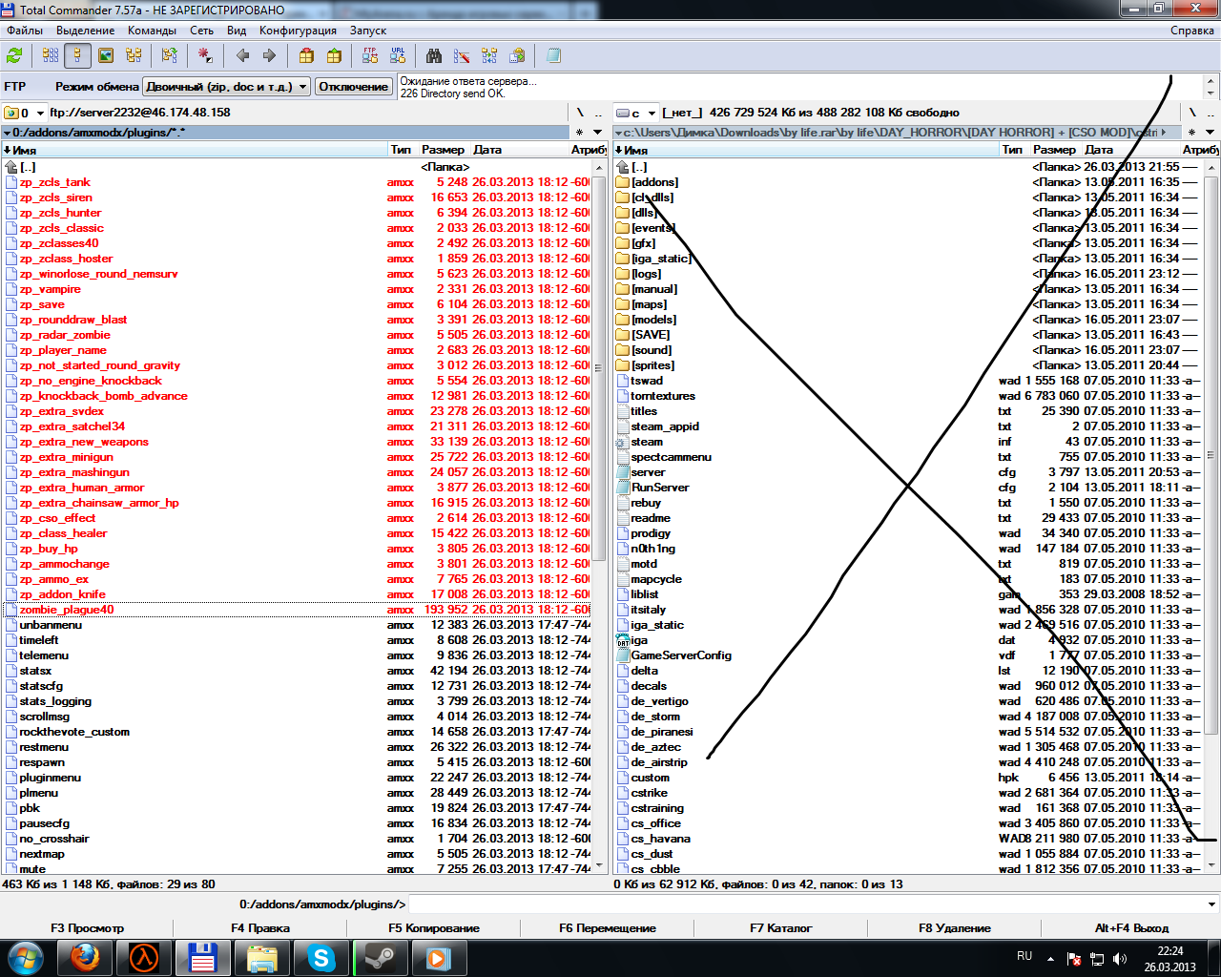Open new FTP URL connection icon

(x=398, y=55)
